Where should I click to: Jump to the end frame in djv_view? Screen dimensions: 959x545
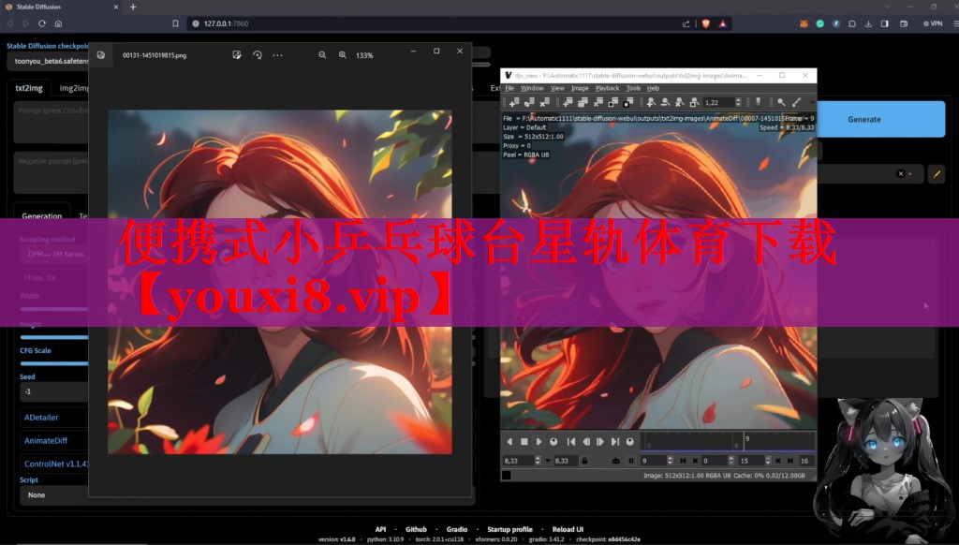click(615, 442)
